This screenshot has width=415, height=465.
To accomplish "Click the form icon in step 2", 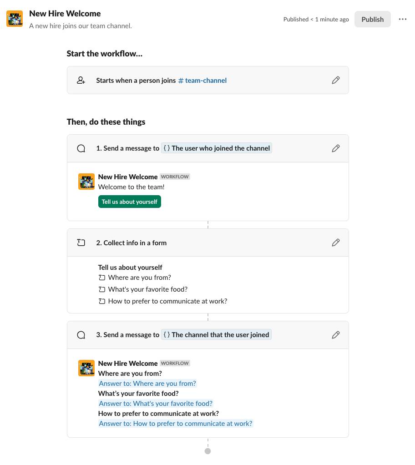I will pos(81,243).
